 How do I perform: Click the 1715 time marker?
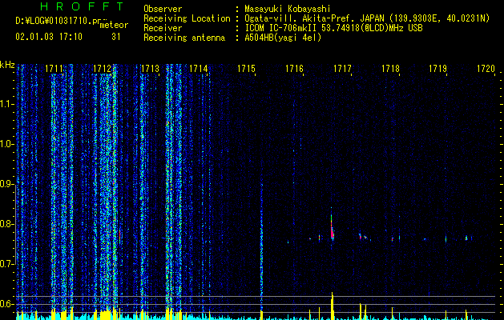[246, 69]
